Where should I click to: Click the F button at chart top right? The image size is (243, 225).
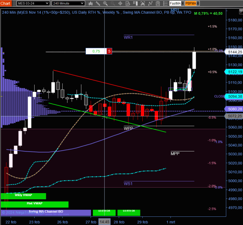[241, 11]
